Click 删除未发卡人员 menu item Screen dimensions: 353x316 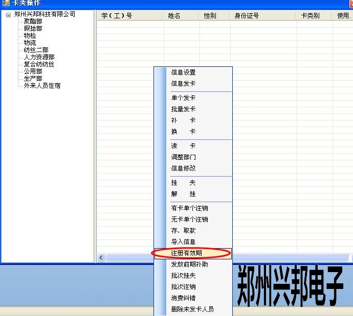pyautogui.click(x=192, y=309)
